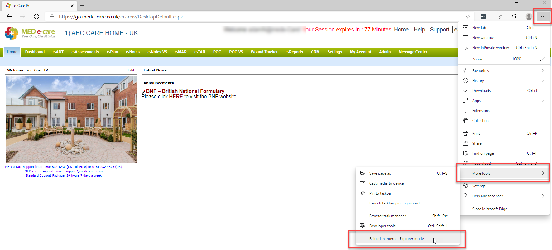
Task: Open the CRM tab
Action: coord(315,52)
